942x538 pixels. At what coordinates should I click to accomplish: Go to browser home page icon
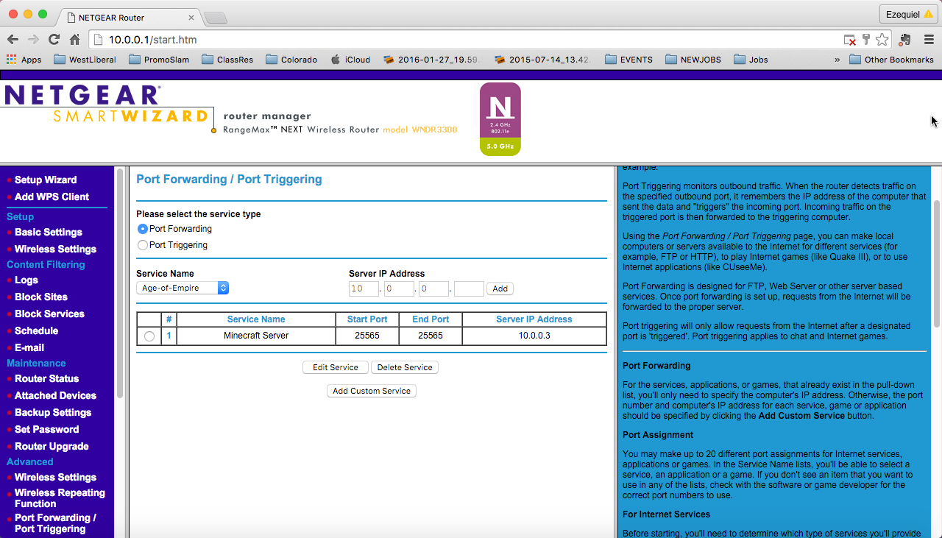coord(74,40)
